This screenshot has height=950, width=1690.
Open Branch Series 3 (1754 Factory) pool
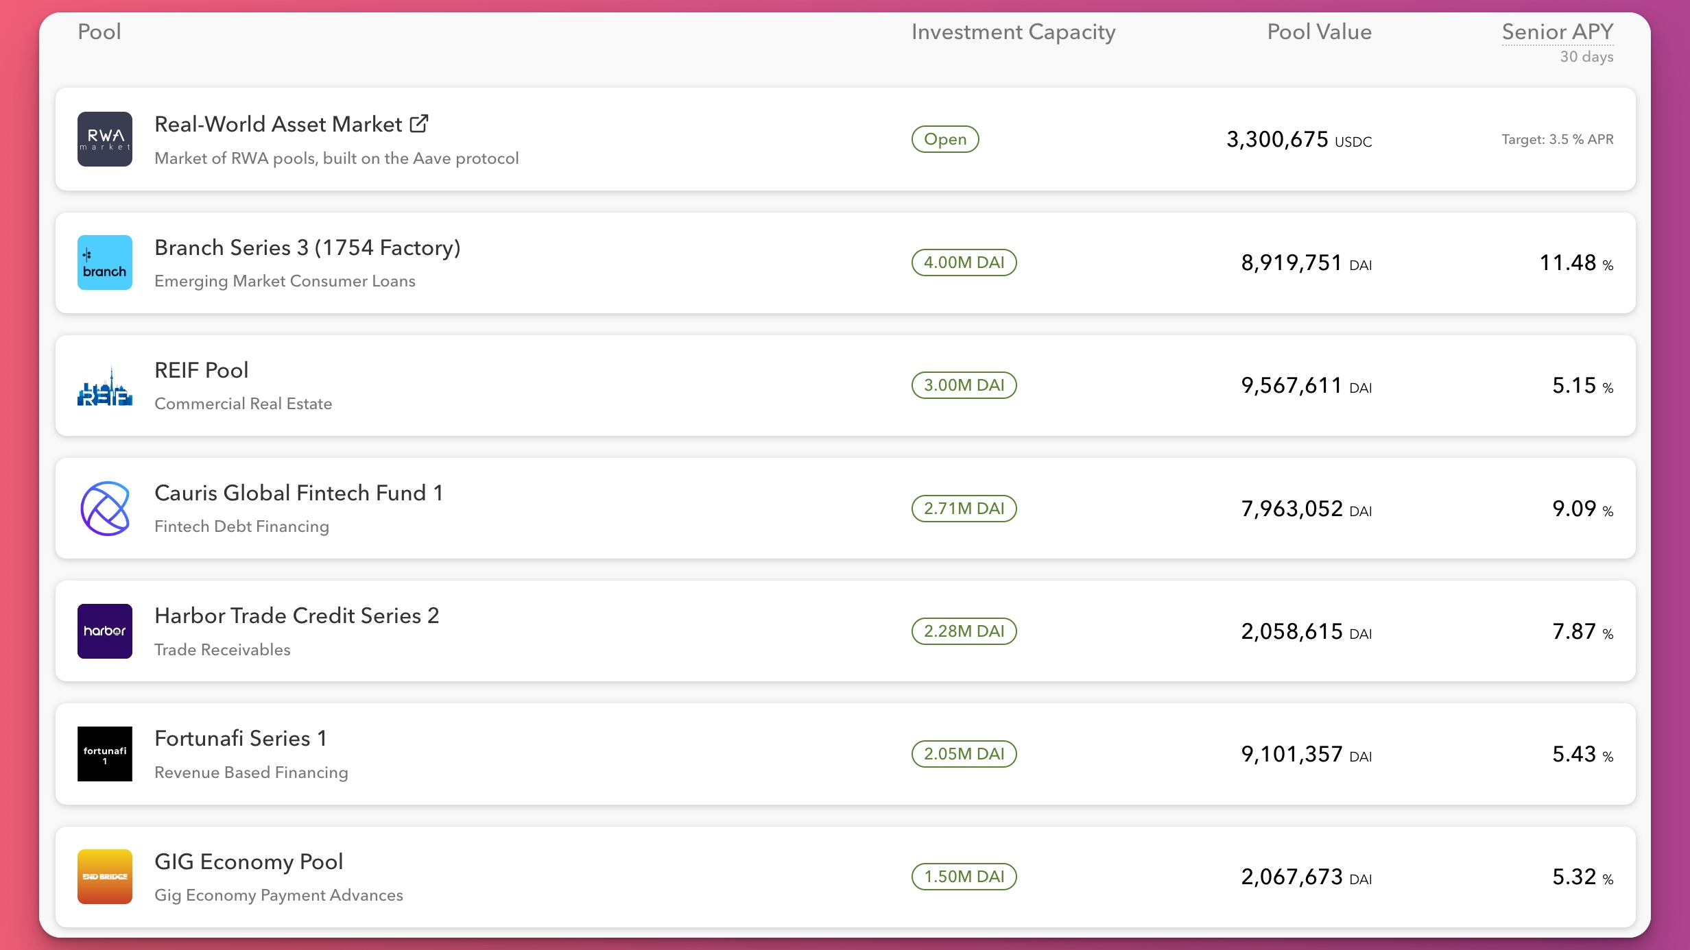[x=307, y=247]
